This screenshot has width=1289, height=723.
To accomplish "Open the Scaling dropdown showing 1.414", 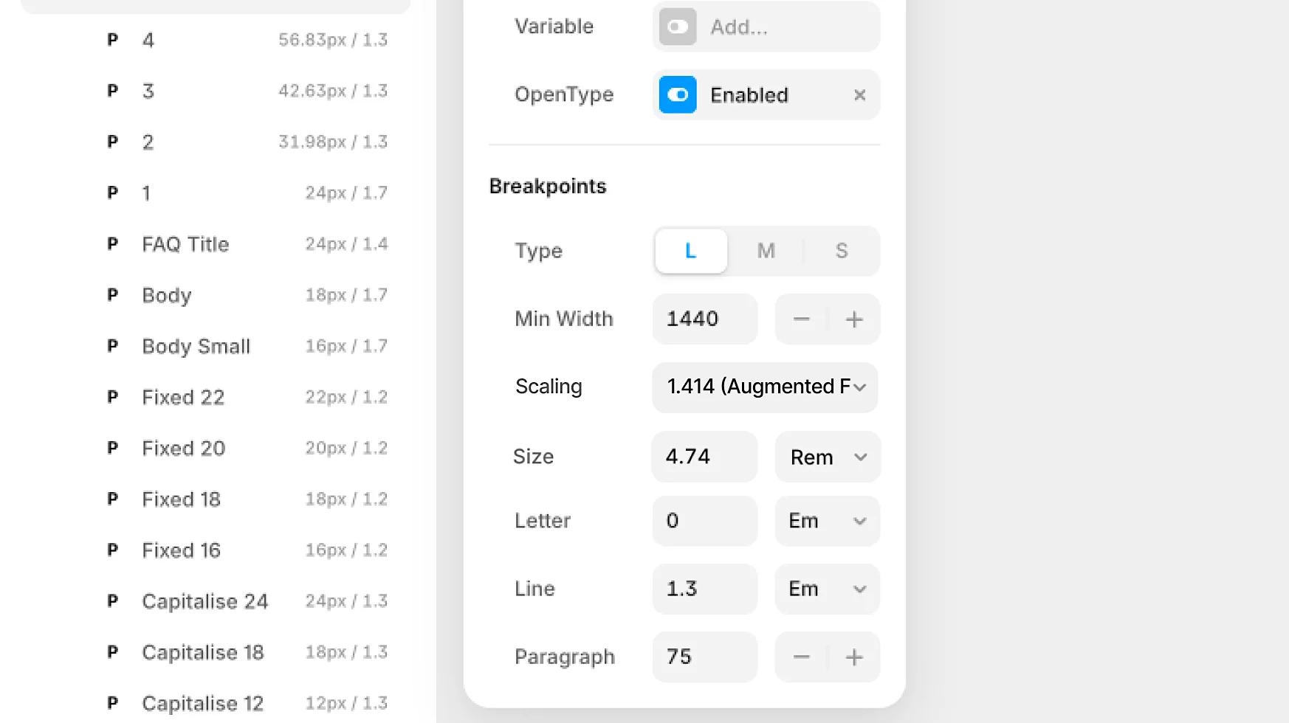I will pos(764,387).
